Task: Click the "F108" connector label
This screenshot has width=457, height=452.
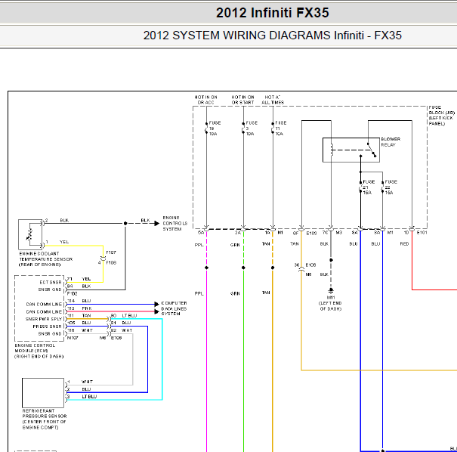Action: [111, 263]
